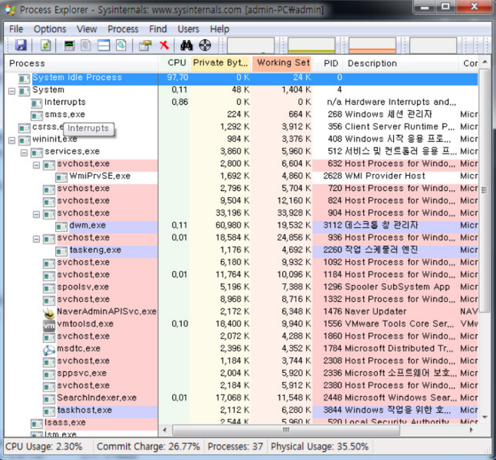Image resolution: width=496 pixels, height=460 pixels.
Task: Open the Process menu
Action: [x=123, y=29]
